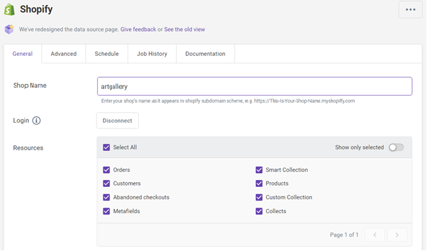The height and width of the screenshot is (251, 427).
Task: Switch to the Documentation tab
Action: [x=206, y=54]
